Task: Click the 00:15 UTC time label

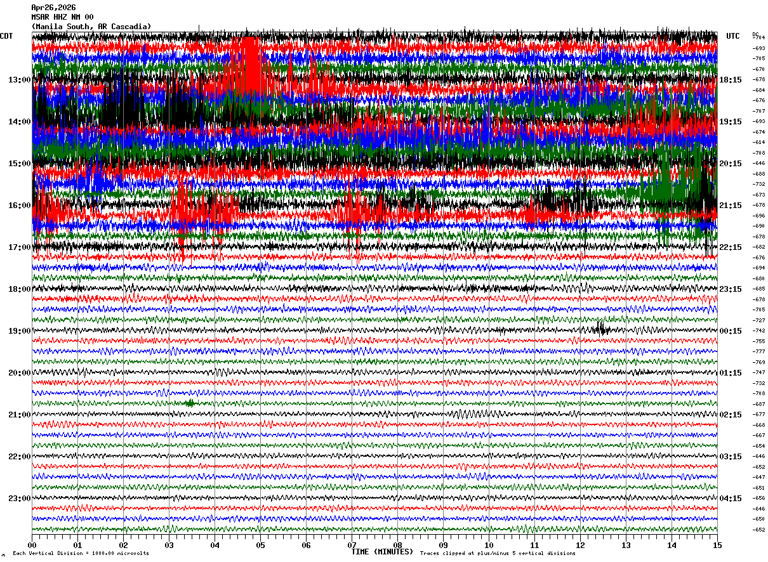Action: click(x=731, y=331)
